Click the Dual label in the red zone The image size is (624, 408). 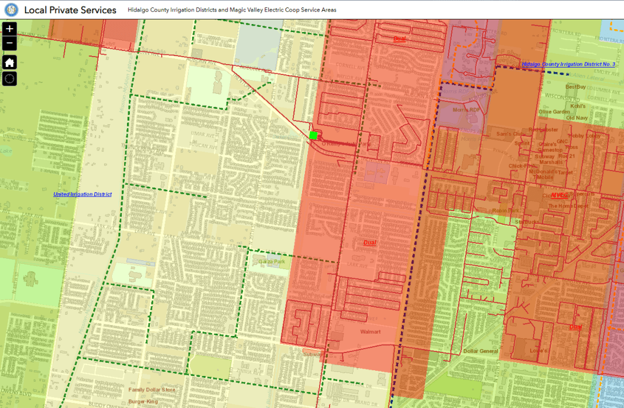click(x=369, y=242)
